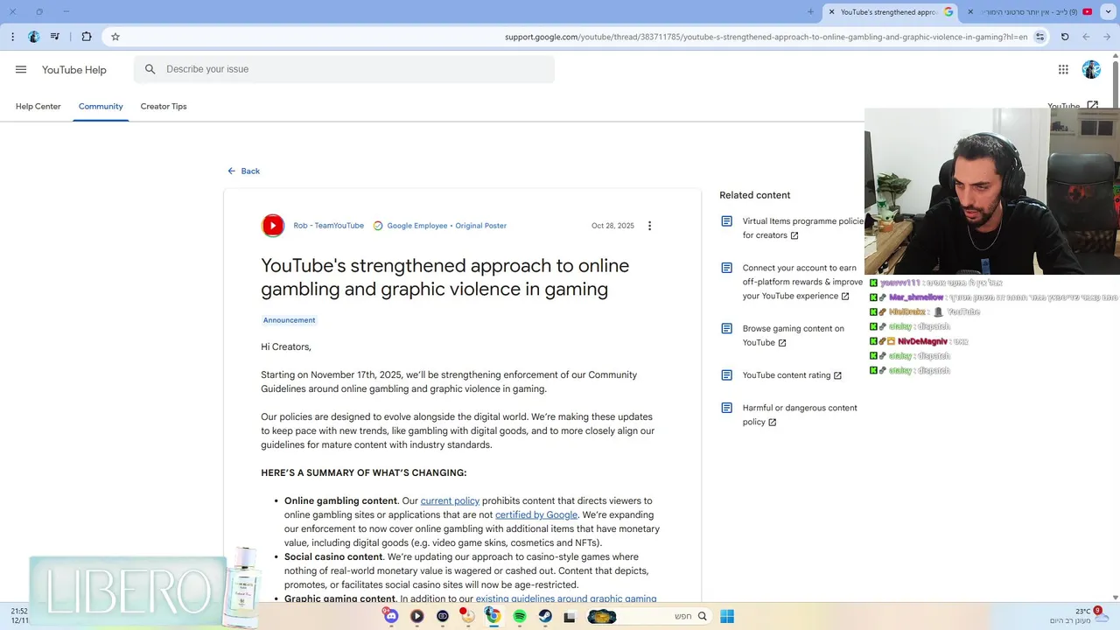Close the Hebrew YouTube live tab
Viewport: 1120px width, 630px height.
970,11
